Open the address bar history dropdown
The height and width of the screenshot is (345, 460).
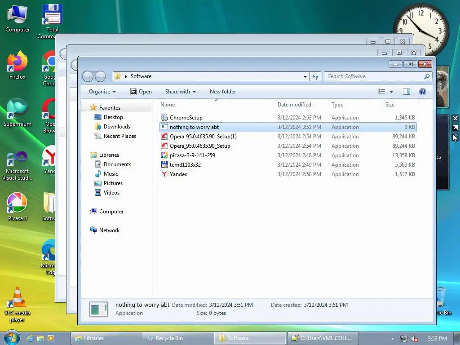(x=305, y=76)
